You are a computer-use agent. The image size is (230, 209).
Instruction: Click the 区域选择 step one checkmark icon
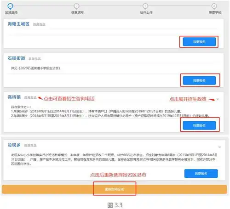(x=10, y=6)
